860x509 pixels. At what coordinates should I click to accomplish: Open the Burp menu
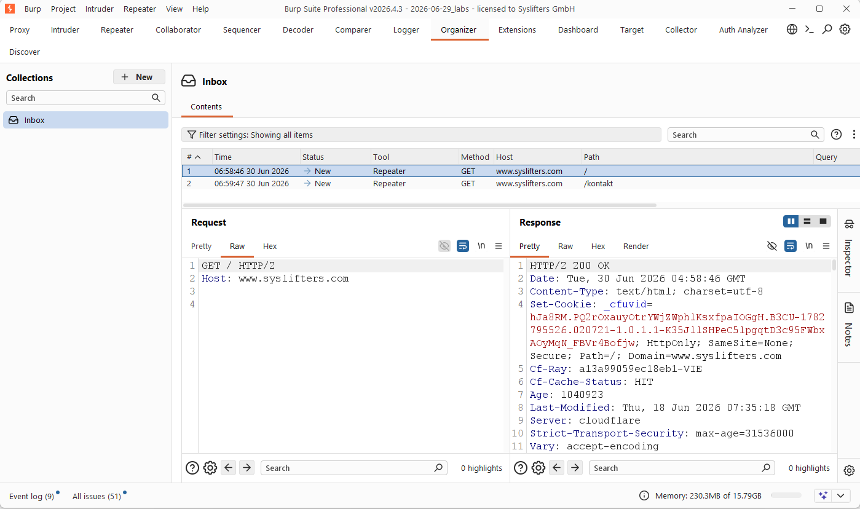pyautogui.click(x=33, y=9)
